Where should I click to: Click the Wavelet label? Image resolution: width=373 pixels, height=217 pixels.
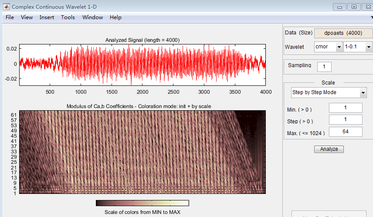[295, 47]
